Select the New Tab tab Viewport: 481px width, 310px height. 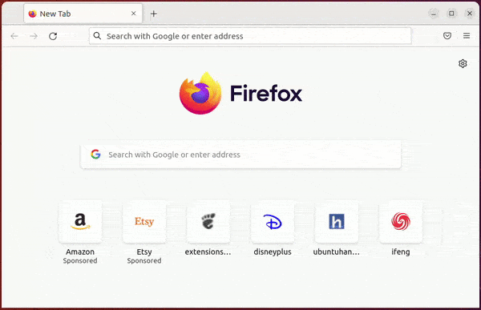pos(83,14)
